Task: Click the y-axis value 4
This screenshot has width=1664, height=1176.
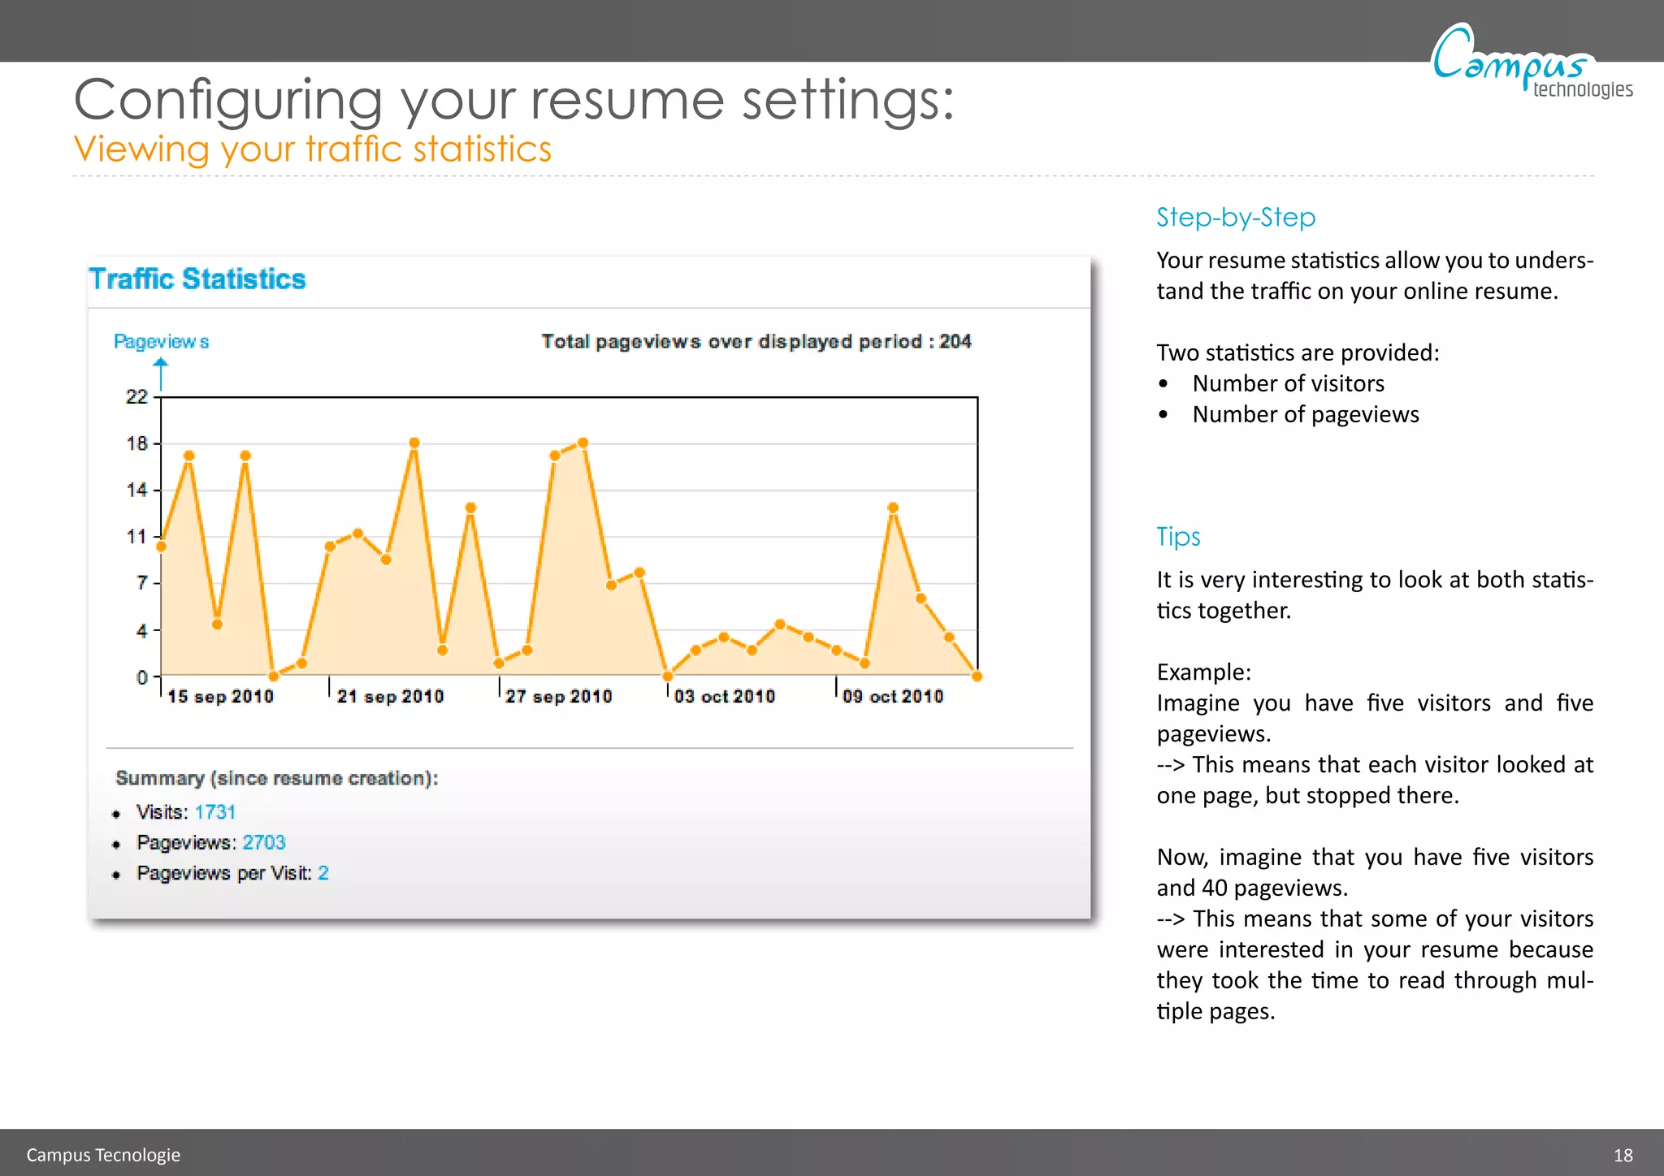Action: point(142,630)
